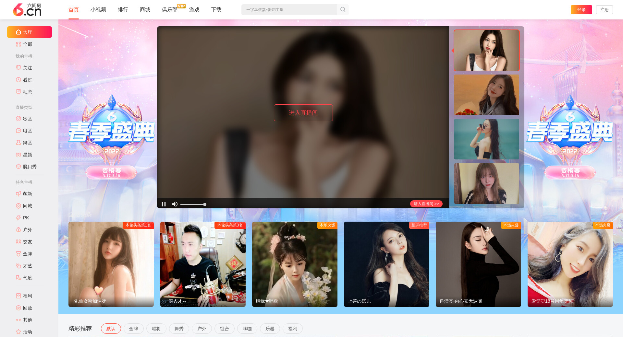Click the orange 登录 button
Image resolution: width=623 pixels, height=337 pixels.
pos(581,10)
